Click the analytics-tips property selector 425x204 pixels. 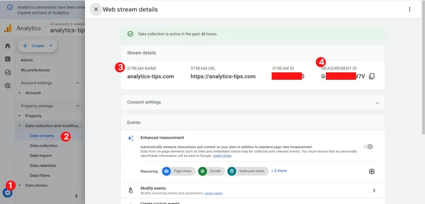[x=67, y=31]
